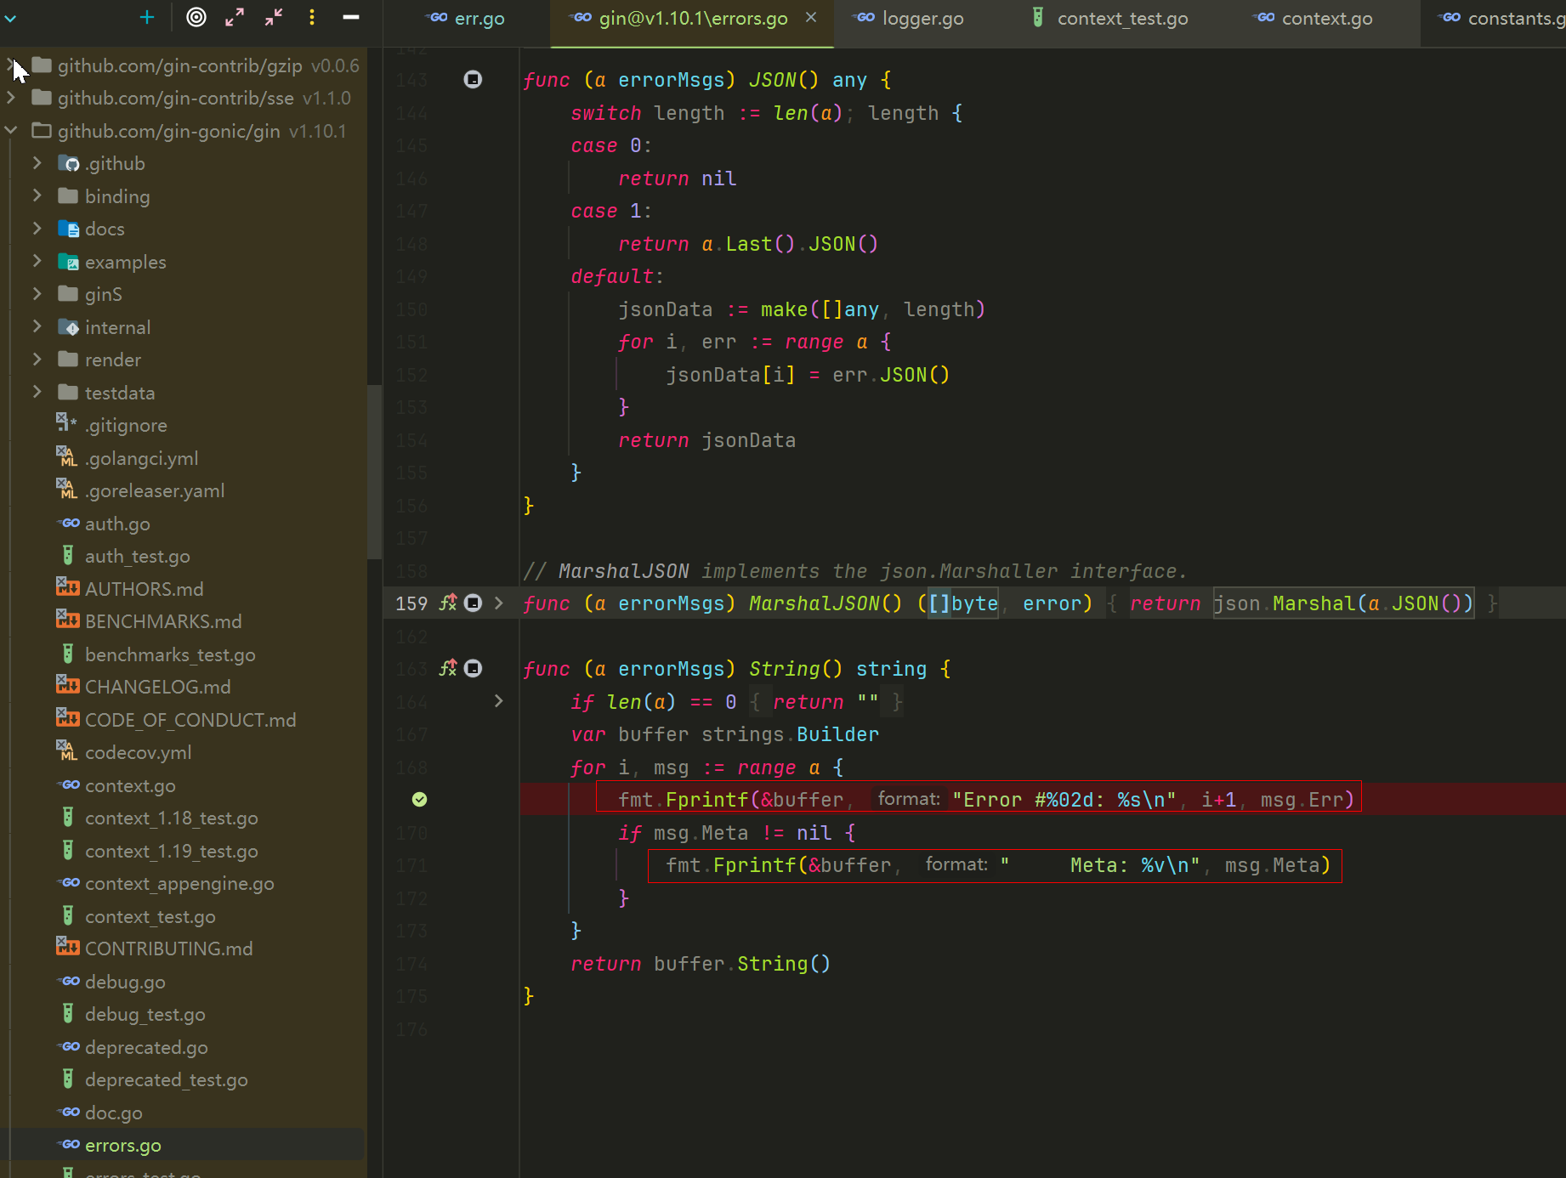Click the square gutter icon on MarshalJSON line
The height and width of the screenshot is (1178, 1566).
(x=473, y=603)
